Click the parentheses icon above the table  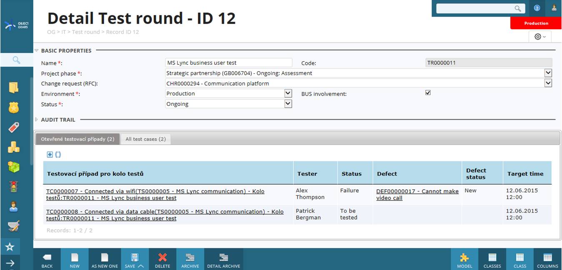point(58,155)
